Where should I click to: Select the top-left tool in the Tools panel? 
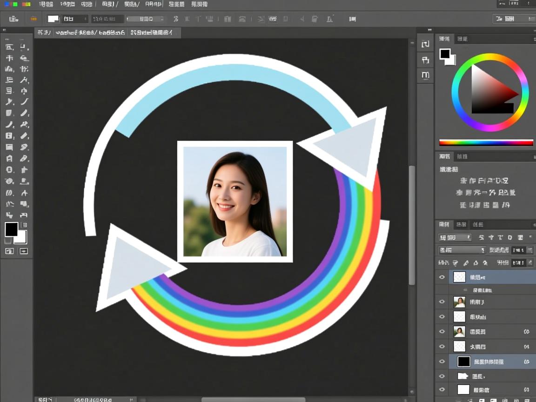pyautogui.click(x=9, y=47)
